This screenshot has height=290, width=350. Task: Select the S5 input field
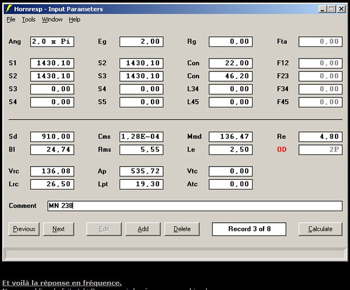click(142, 102)
